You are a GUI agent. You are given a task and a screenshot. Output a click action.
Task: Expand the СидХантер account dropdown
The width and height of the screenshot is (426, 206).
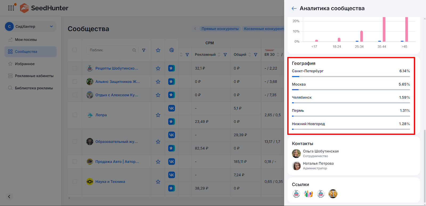[51, 26]
